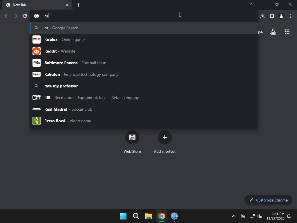Go forward using the forward arrow
Image resolution: width=297 pixels, height=223 pixels.
click(x=16, y=16)
